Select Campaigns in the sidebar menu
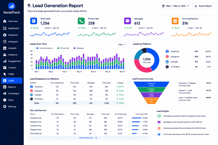Image resolution: width=218 pixels, height=145 pixels. (11, 93)
